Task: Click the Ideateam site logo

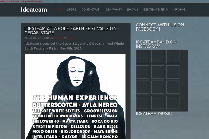Action: point(34,10)
